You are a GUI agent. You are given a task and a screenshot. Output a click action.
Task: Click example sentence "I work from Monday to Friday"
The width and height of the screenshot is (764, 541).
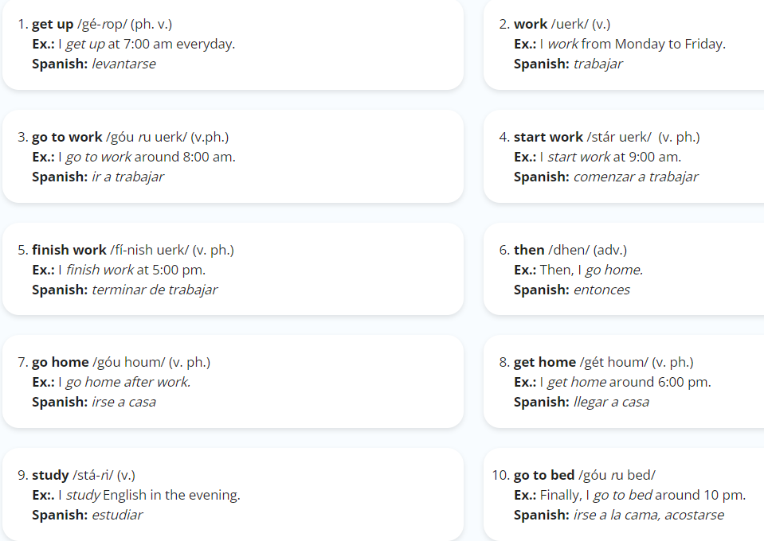633,45
